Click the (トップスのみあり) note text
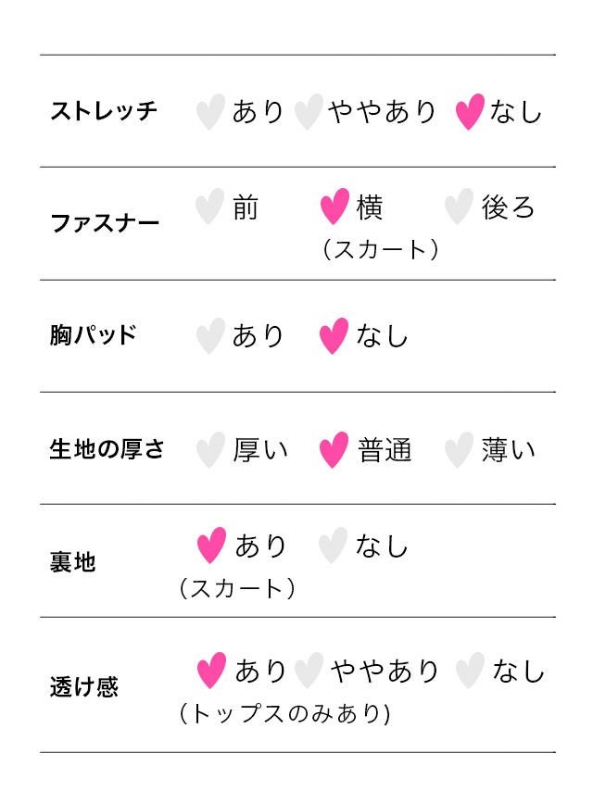The height and width of the screenshot is (791, 593). tap(285, 714)
